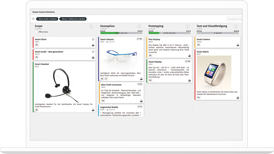Open the Smart Watch image thumbnail

coord(214,73)
